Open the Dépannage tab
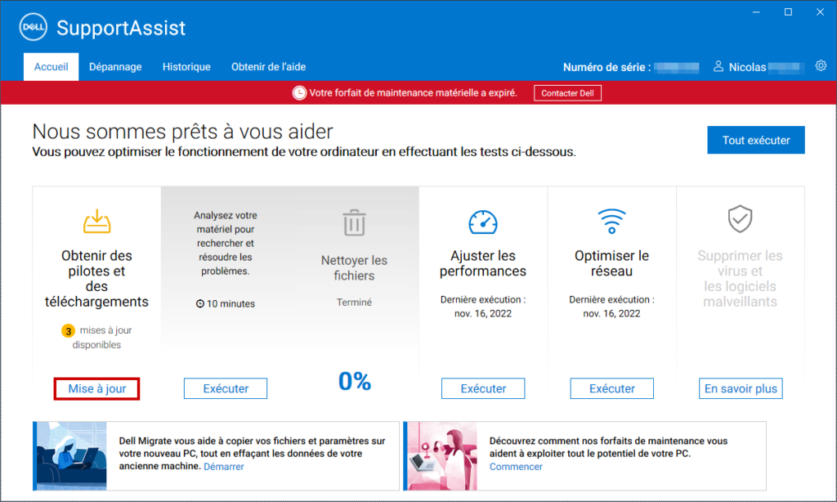 coord(115,67)
